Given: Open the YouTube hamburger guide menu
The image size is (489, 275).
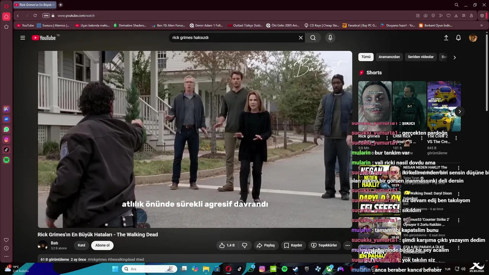Looking at the screenshot, I should click(x=23, y=38).
